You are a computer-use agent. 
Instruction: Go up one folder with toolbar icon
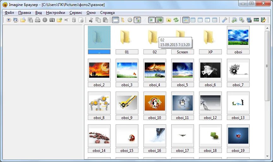pyautogui.click(x=168, y=20)
